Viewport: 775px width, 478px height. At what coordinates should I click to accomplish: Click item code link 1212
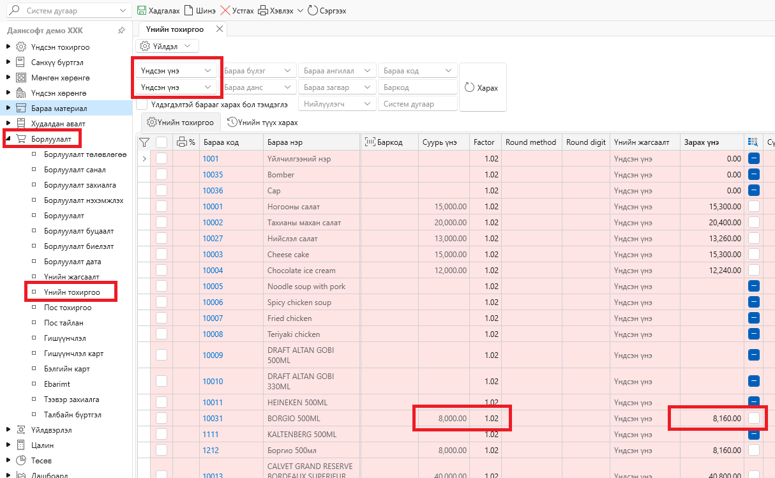click(x=211, y=450)
